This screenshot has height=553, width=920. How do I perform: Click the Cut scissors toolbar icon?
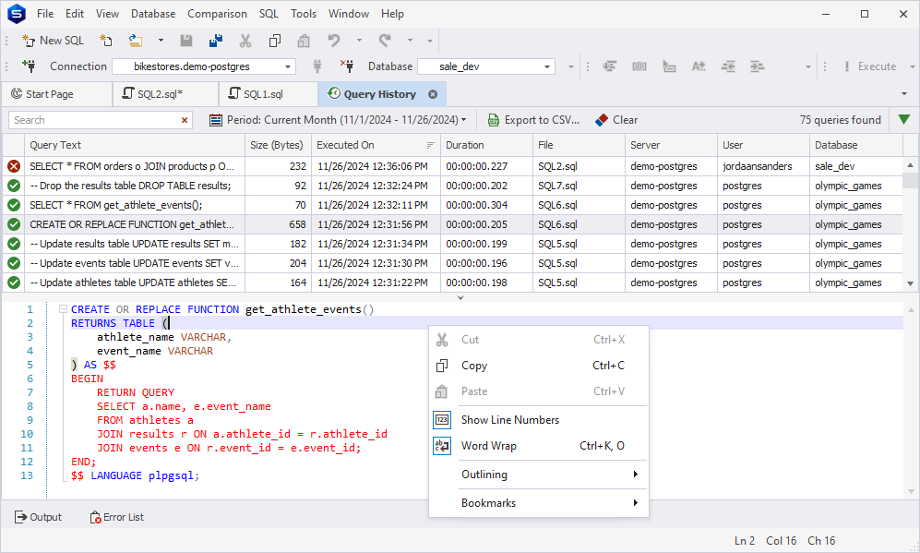pos(245,41)
